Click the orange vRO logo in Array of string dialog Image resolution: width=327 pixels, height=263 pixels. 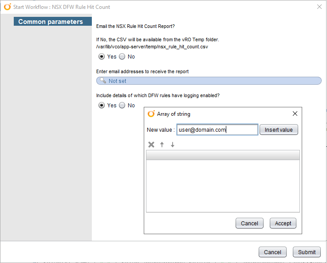pyautogui.click(x=151, y=114)
